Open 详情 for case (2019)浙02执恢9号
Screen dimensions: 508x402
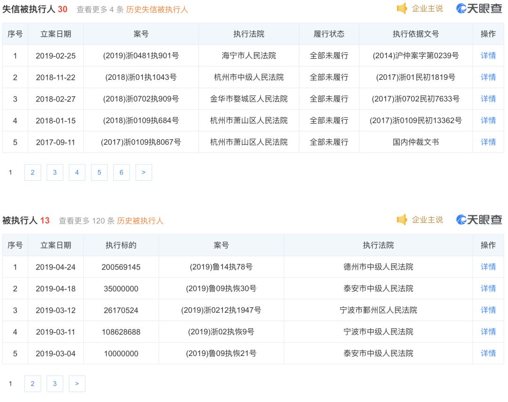tap(488, 332)
